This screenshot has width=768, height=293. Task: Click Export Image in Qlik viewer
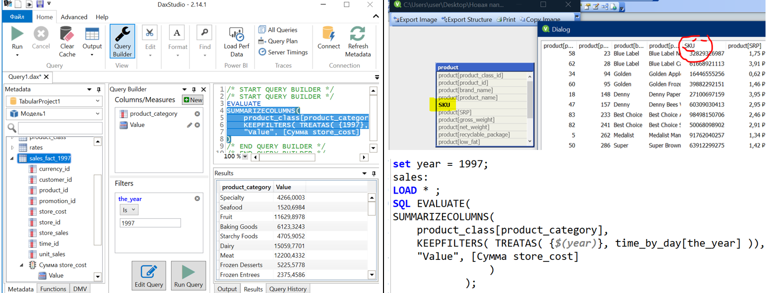click(416, 20)
